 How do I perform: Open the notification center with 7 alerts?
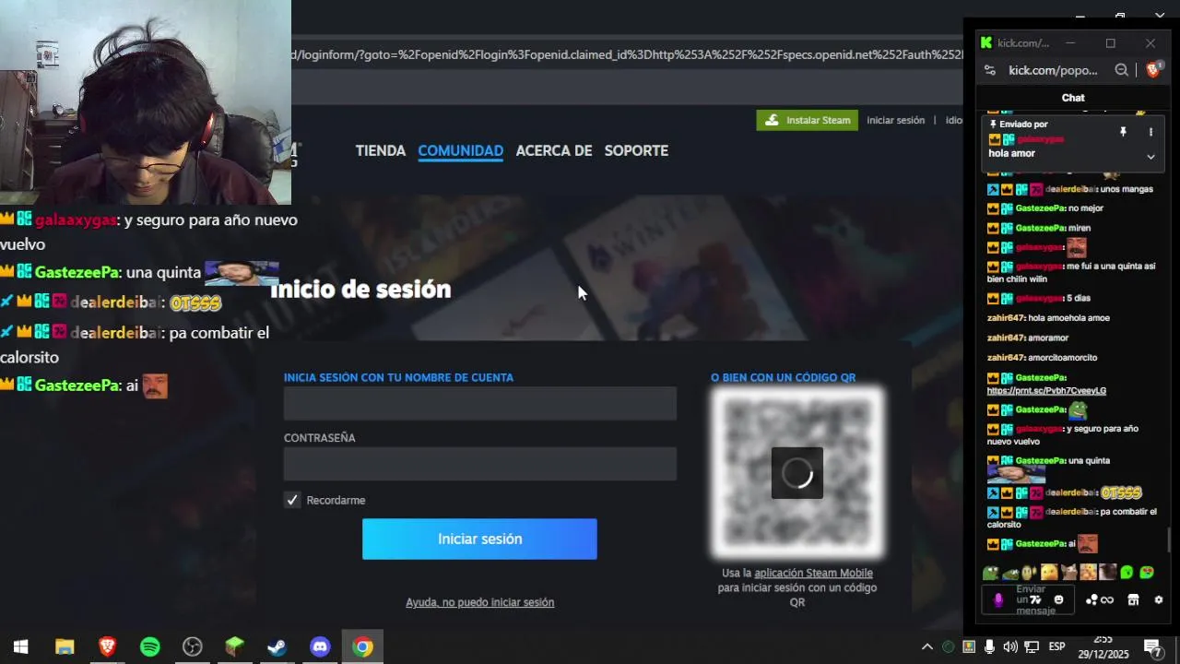1152,647
